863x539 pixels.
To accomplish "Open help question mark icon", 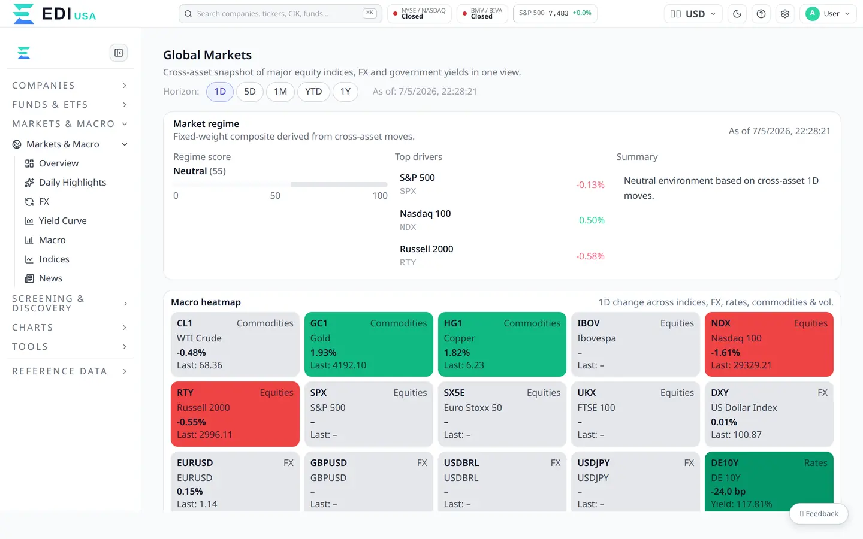I will pyautogui.click(x=761, y=14).
